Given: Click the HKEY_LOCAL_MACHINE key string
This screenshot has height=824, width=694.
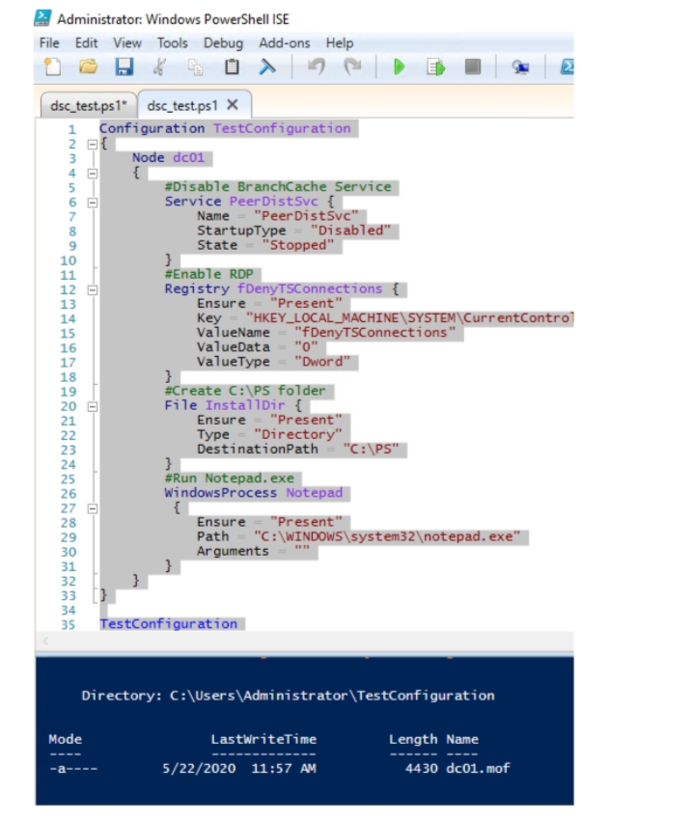Looking at the screenshot, I should tap(409, 318).
